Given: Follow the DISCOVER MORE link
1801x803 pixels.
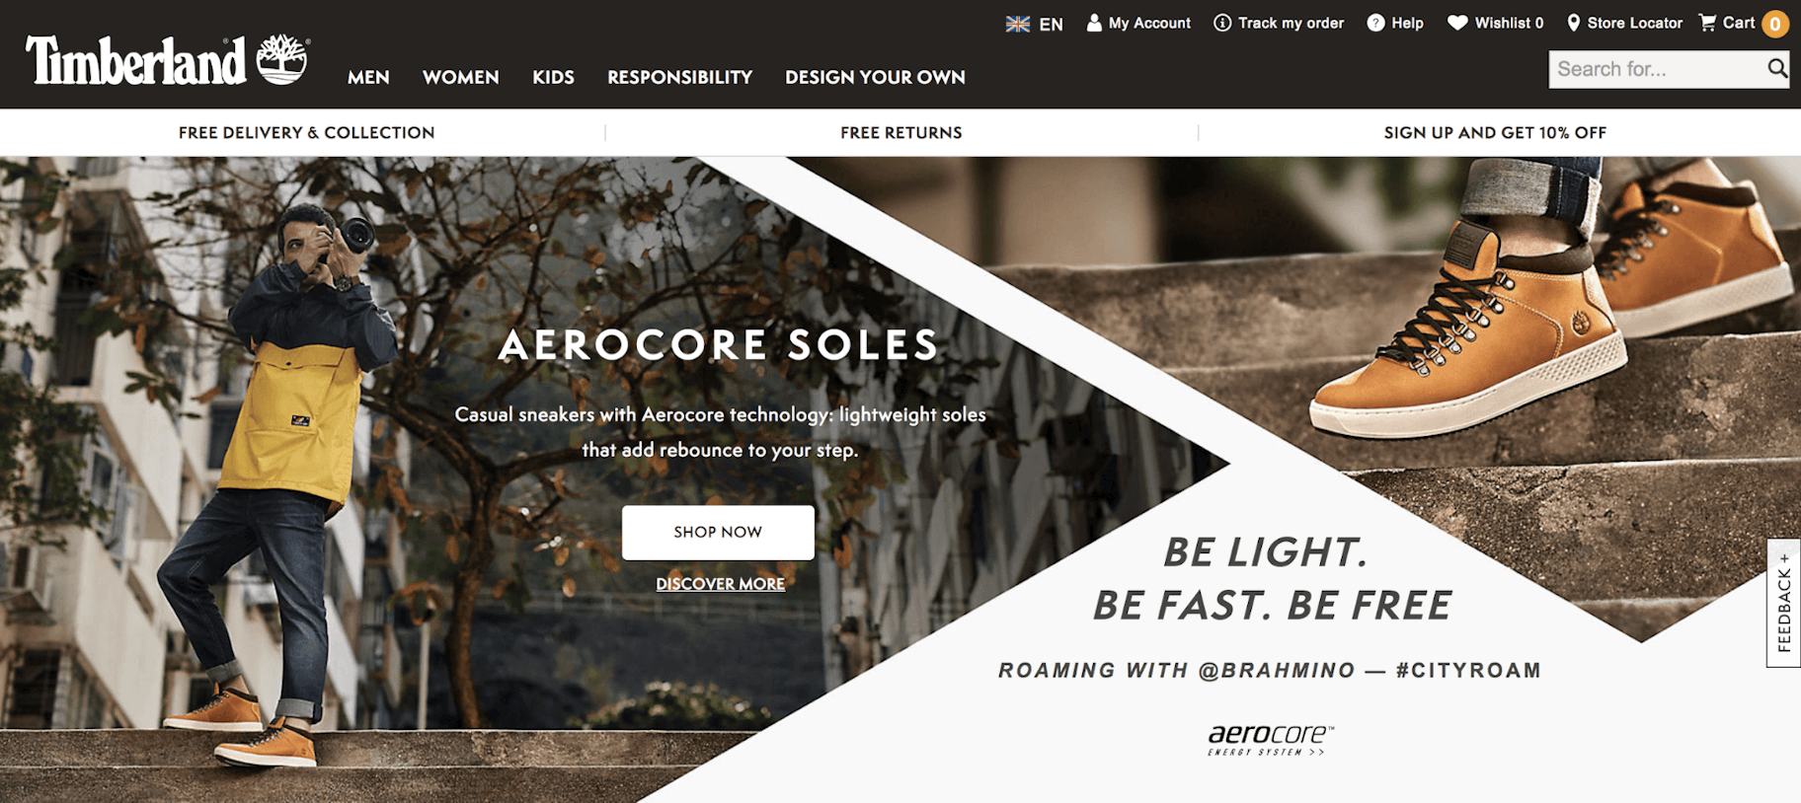Looking at the screenshot, I should click(721, 584).
